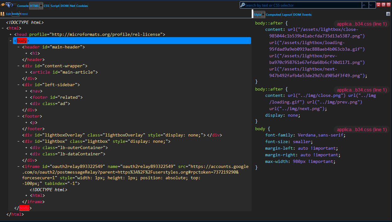Open the stylesheet link of rule with display: none

(x=362, y=90)
